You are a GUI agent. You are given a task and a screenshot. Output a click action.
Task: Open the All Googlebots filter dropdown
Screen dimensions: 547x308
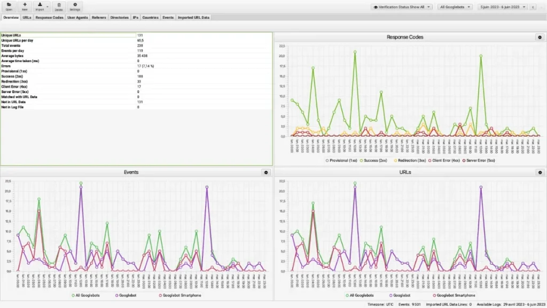(455, 7)
